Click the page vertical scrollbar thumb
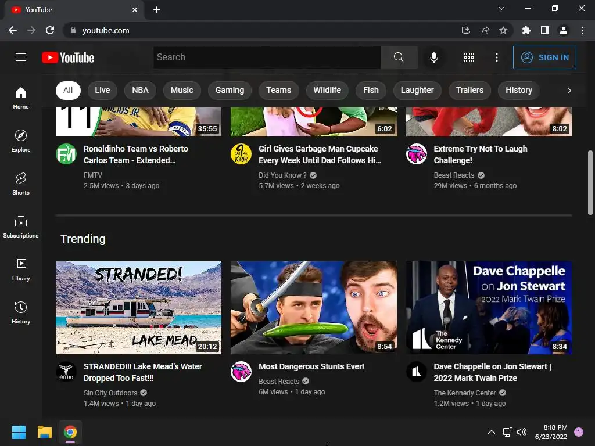This screenshot has height=446, width=595. click(590, 183)
